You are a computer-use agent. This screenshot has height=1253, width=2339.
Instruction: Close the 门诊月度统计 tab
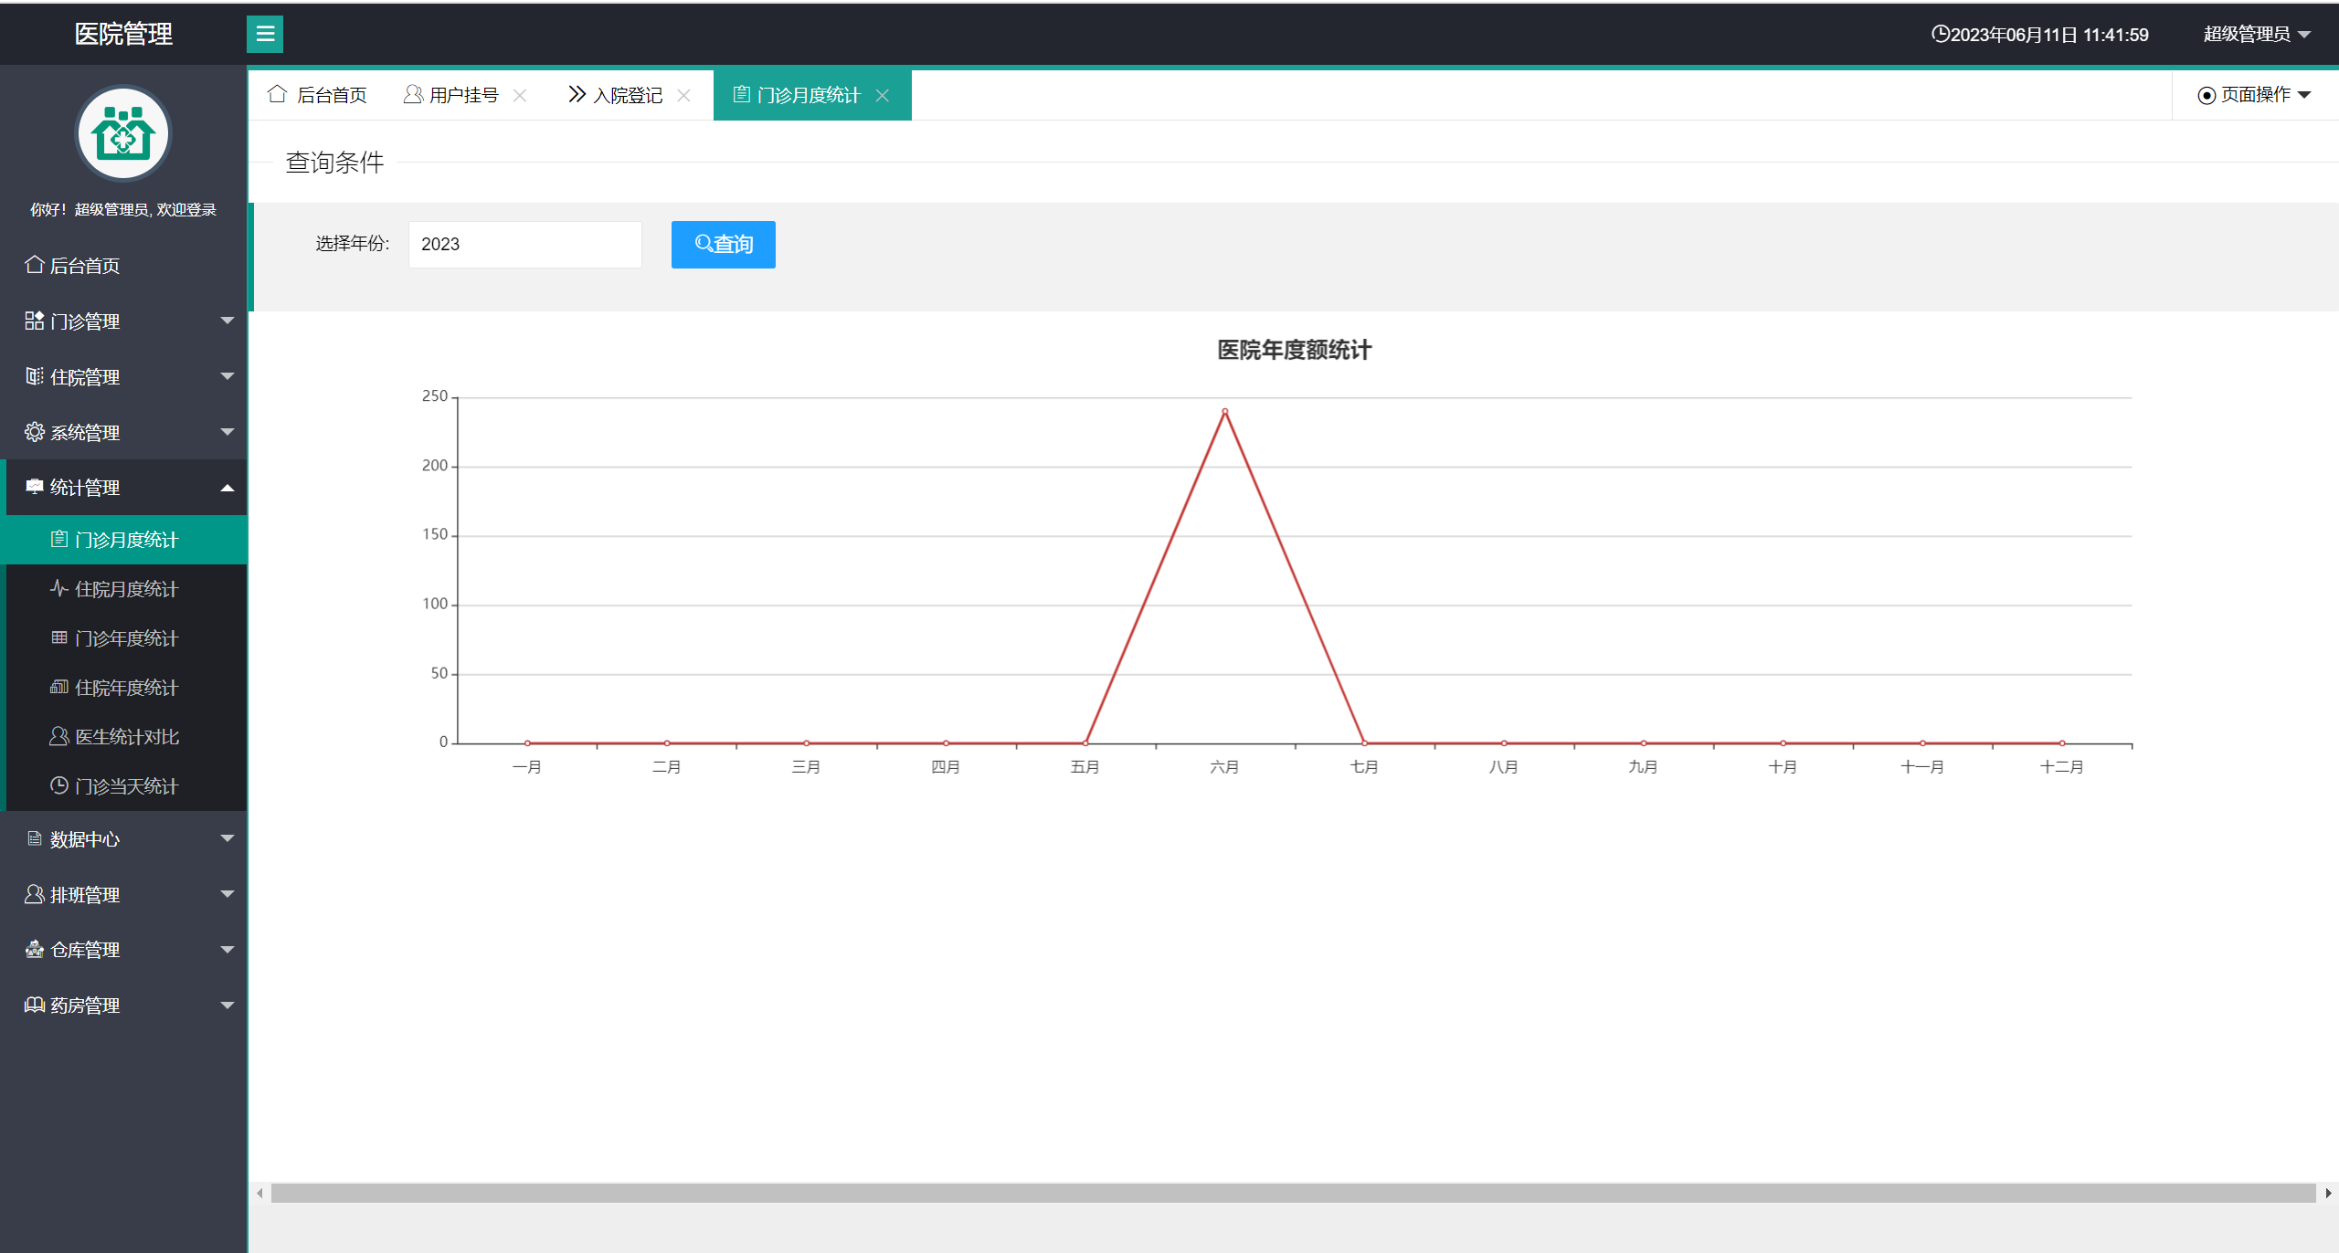coord(883,95)
